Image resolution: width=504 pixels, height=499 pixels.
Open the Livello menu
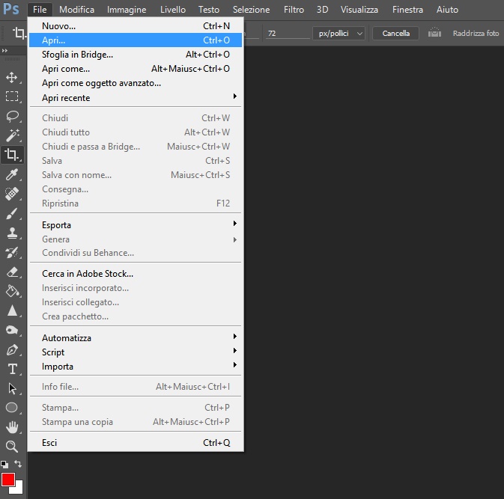pos(173,10)
